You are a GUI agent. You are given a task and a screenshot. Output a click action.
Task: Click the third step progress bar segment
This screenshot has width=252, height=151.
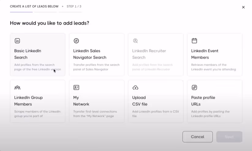click(x=70, y=12)
